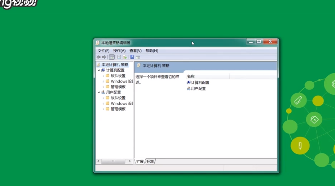
Task: Close the 本地组策略编辑器 window
Action: [x=270, y=42]
